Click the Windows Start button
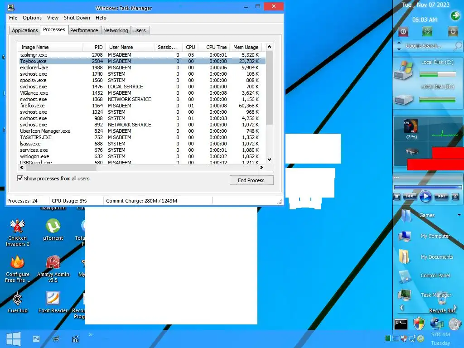Screen dimensions: 464x348 pos(14,339)
